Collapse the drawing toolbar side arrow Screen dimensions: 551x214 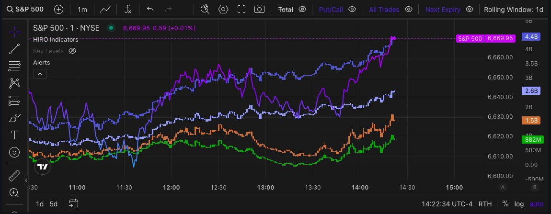click(x=26, y=180)
